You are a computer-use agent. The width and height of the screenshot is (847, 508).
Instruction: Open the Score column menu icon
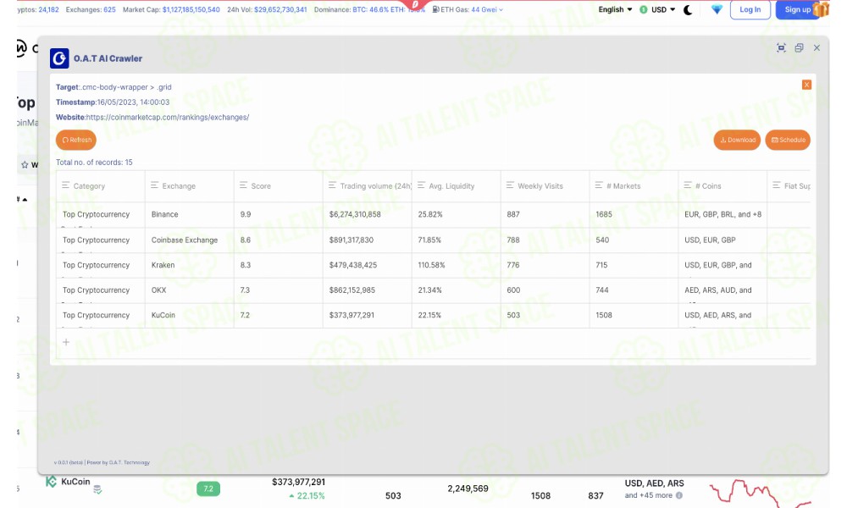(244, 185)
